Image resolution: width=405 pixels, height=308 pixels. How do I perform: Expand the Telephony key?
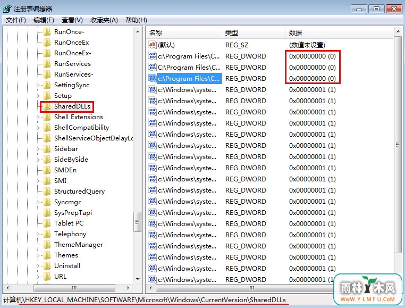pyautogui.click(x=38, y=234)
